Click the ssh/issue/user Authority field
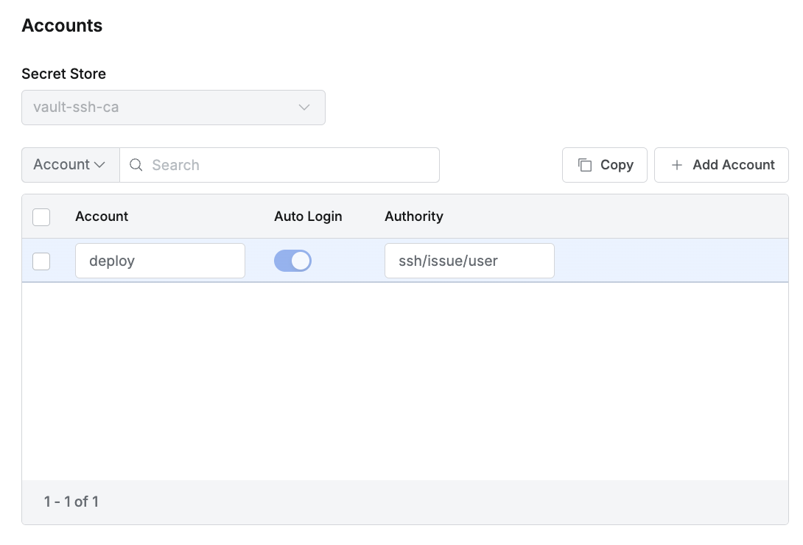Viewport: 803px width, 545px height. coord(469,261)
